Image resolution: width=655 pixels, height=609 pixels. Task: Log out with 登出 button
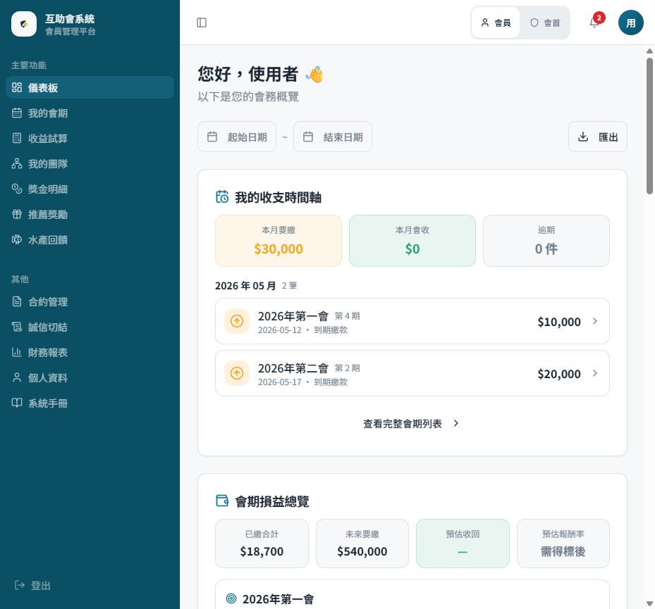point(32,585)
